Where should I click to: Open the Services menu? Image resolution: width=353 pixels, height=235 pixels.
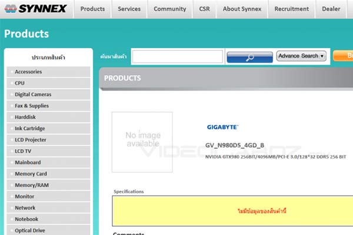pos(129,9)
